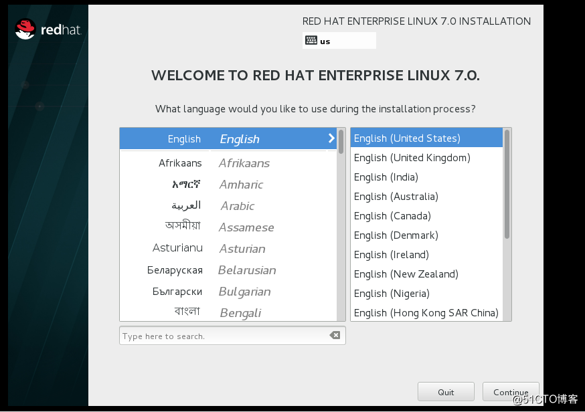Select Afrikaans language
Viewport: 585px width, 412px height.
pyautogui.click(x=228, y=163)
